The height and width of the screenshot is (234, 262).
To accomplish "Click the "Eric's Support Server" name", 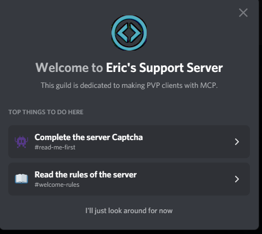I will [164, 68].
